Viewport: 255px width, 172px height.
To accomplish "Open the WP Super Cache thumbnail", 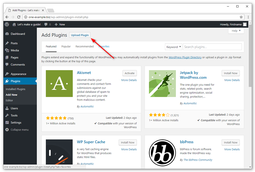I will (59, 152).
